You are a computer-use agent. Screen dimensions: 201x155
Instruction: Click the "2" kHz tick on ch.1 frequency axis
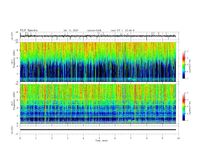(x=18, y=74)
